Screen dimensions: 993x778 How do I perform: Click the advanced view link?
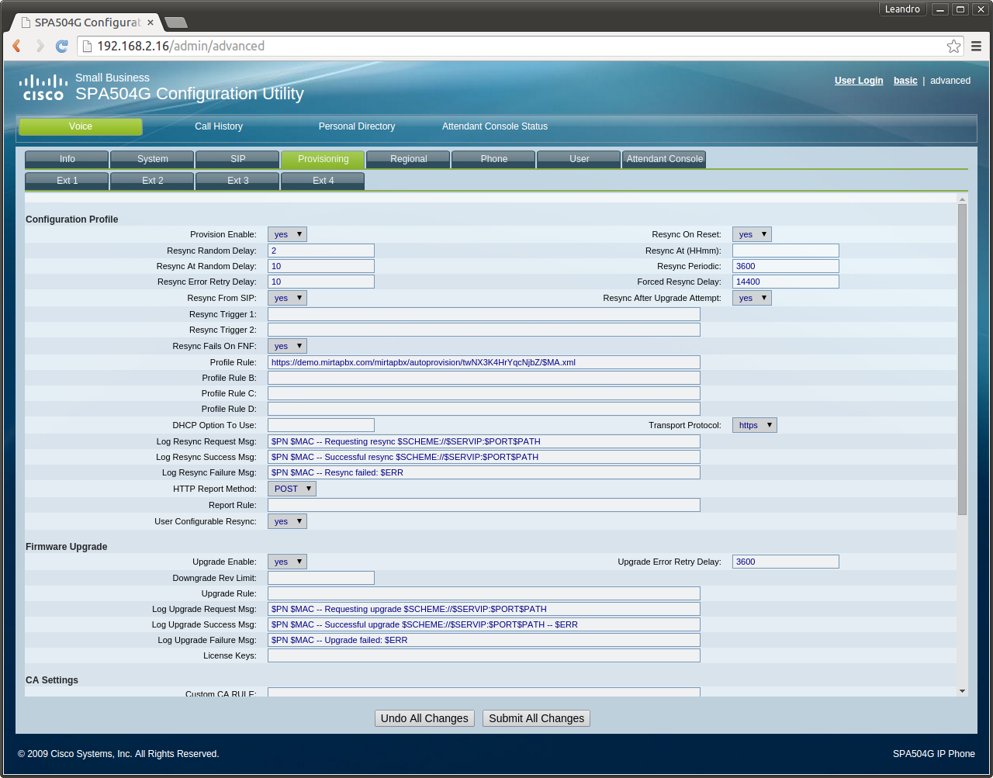(950, 81)
